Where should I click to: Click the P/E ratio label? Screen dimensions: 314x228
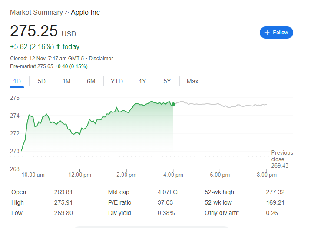point(119,202)
